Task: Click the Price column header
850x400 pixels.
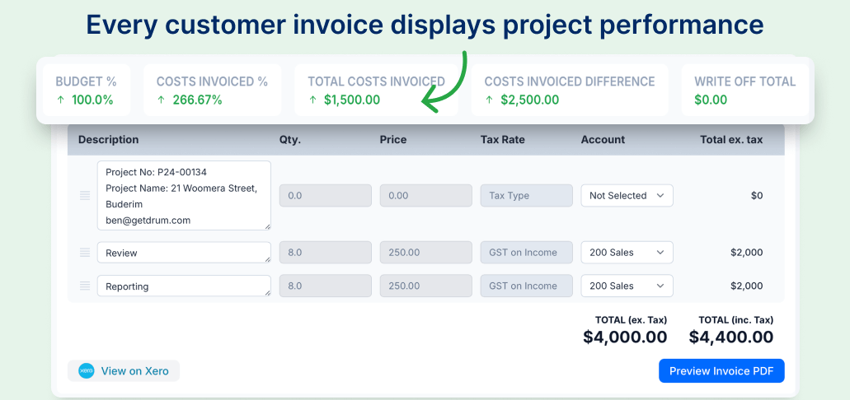Action: coord(393,140)
